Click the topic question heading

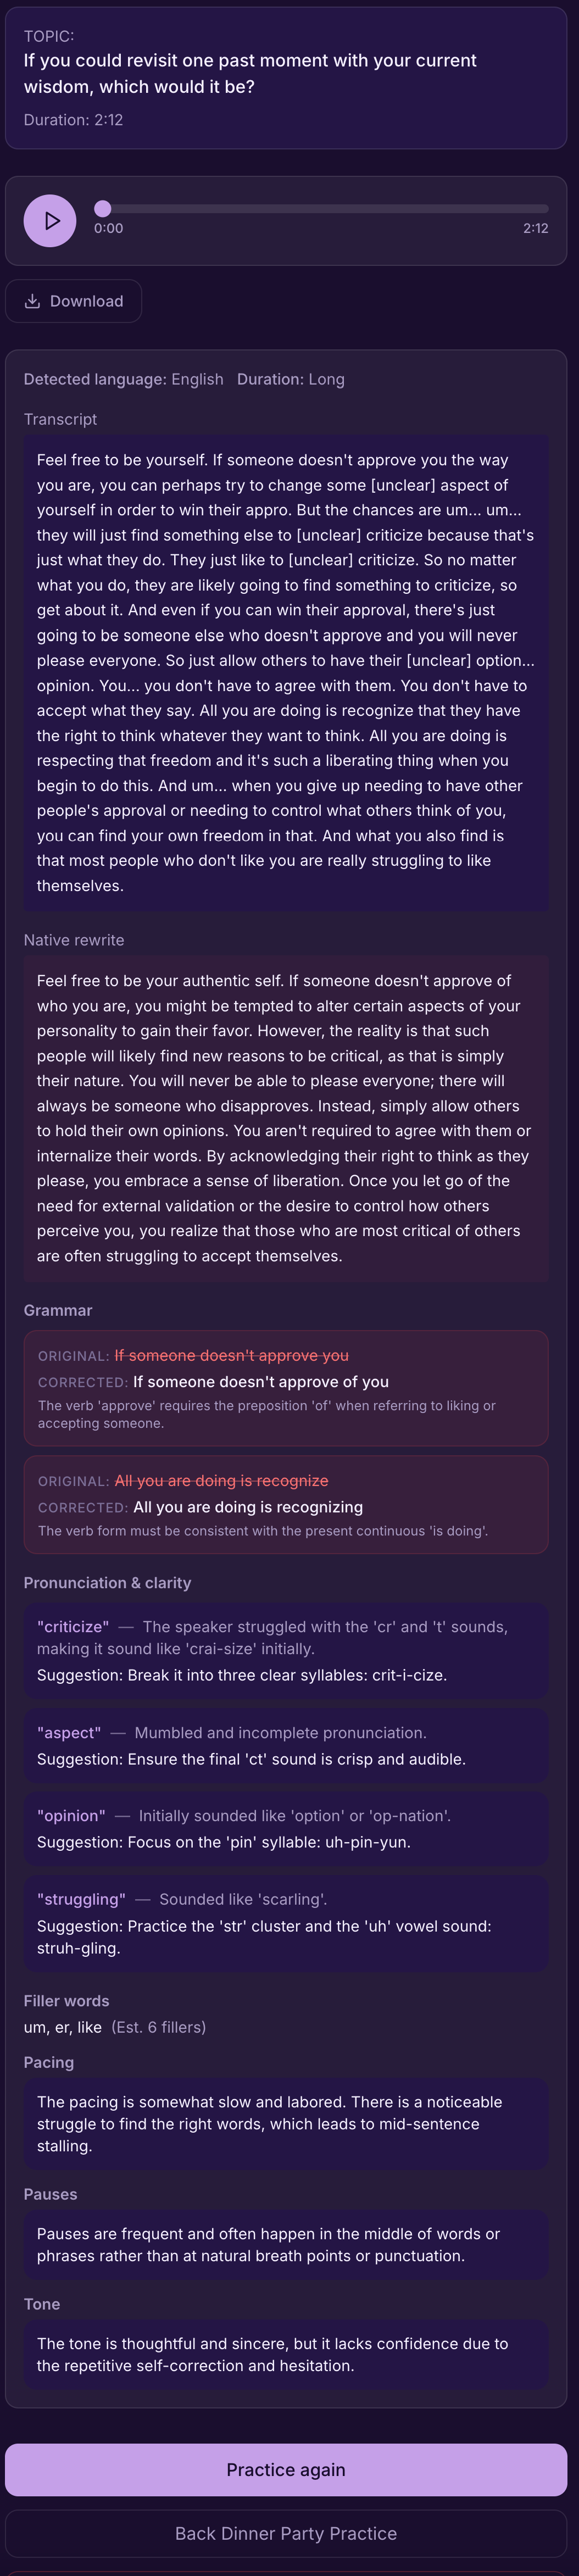click(x=250, y=74)
